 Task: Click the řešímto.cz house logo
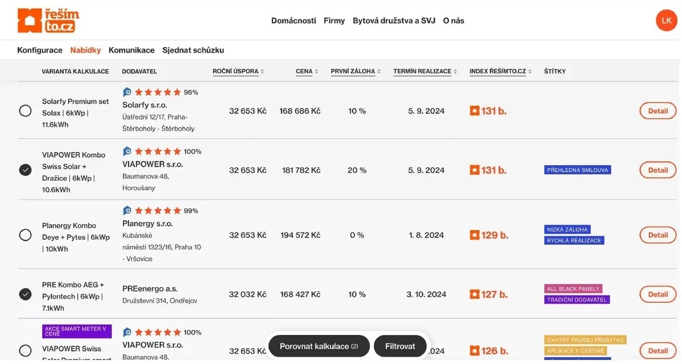coord(48,20)
